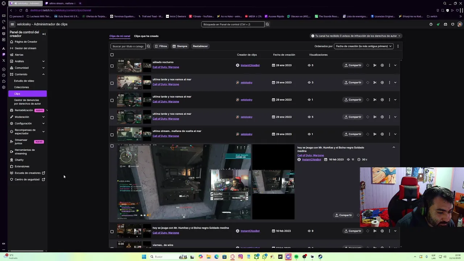Screen dimensions: 464x261
Task: Click Compartir in expanded clip panel
Action: pyautogui.click(x=343, y=215)
